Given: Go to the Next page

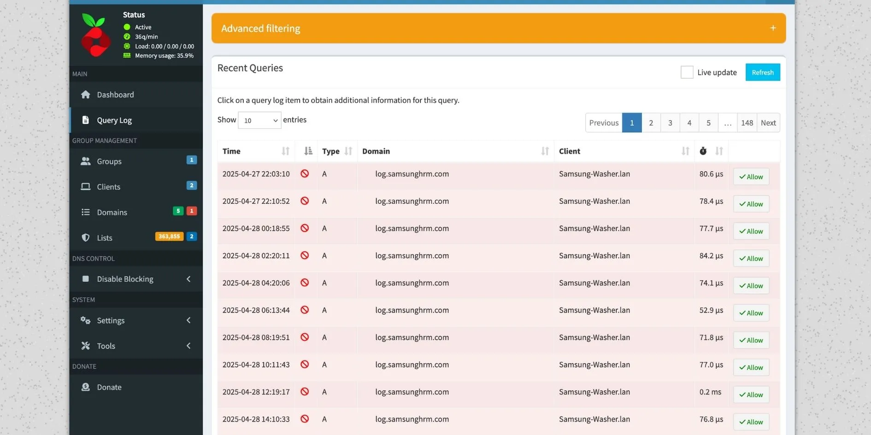Looking at the screenshot, I should pyautogui.click(x=768, y=123).
